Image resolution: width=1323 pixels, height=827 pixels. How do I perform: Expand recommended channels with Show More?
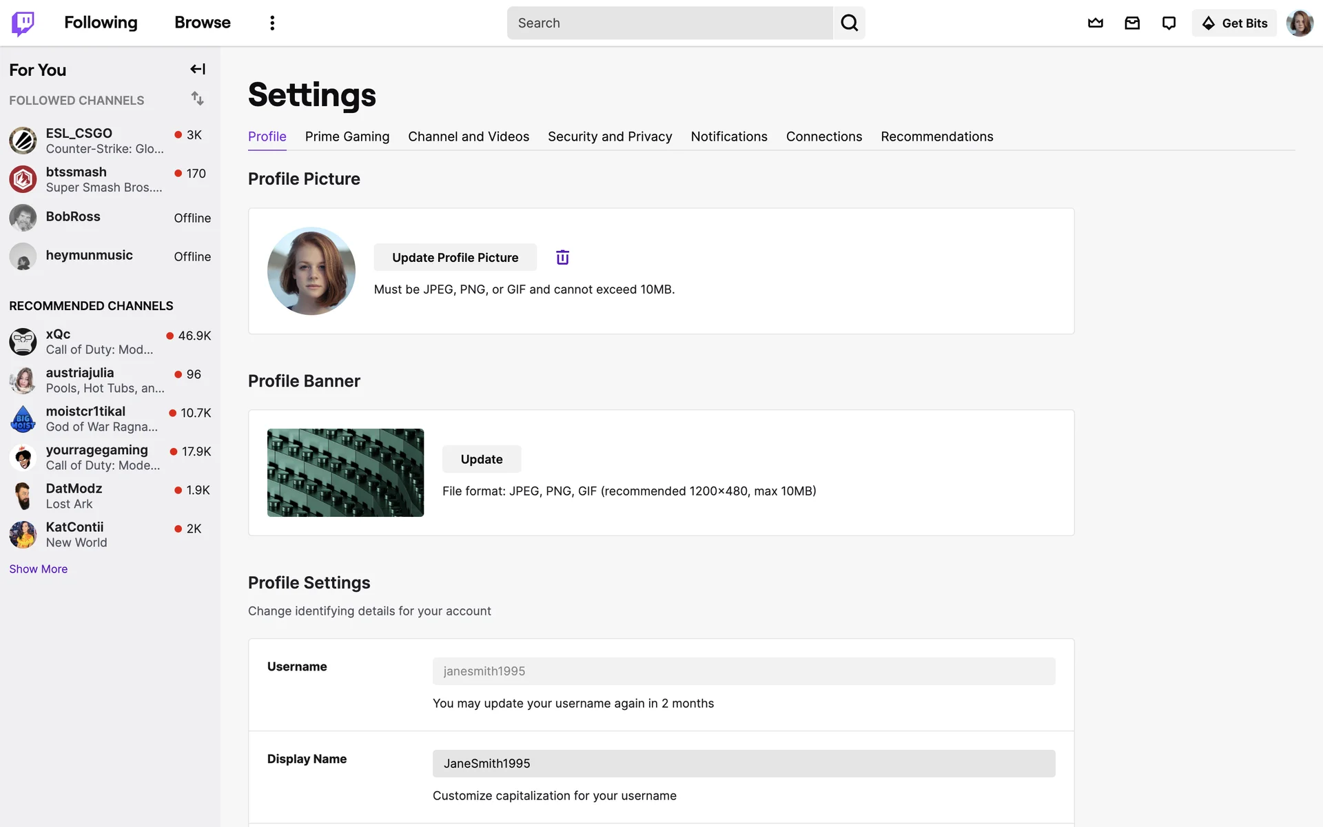point(39,569)
